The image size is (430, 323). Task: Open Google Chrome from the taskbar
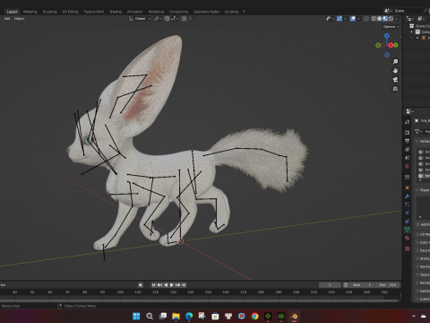click(254, 316)
